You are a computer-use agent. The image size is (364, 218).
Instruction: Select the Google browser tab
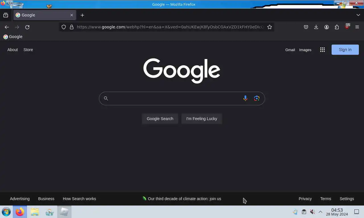tap(45, 15)
